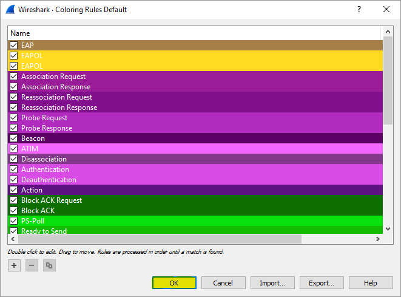Select the Authentication rule row
The image size is (401, 297).
(195, 169)
